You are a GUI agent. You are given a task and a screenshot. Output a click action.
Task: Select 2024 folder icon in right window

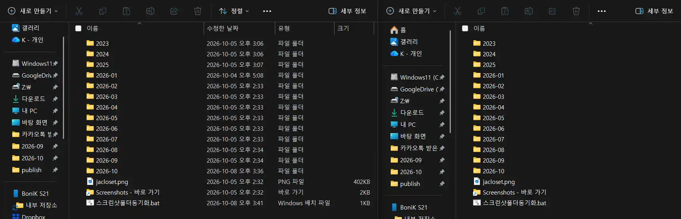point(477,54)
